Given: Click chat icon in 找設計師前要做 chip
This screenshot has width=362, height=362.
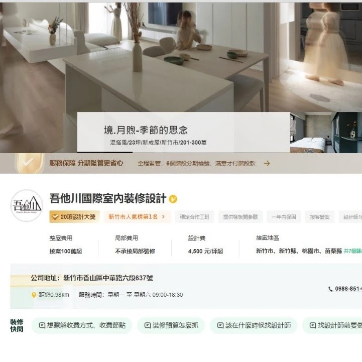Looking at the screenshot, I should click(x=313, y=325).
